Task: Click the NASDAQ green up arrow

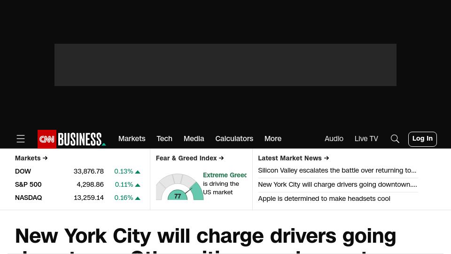Action: coord(138,198)
